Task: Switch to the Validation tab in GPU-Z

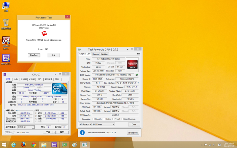Action: tap(104, 54)
